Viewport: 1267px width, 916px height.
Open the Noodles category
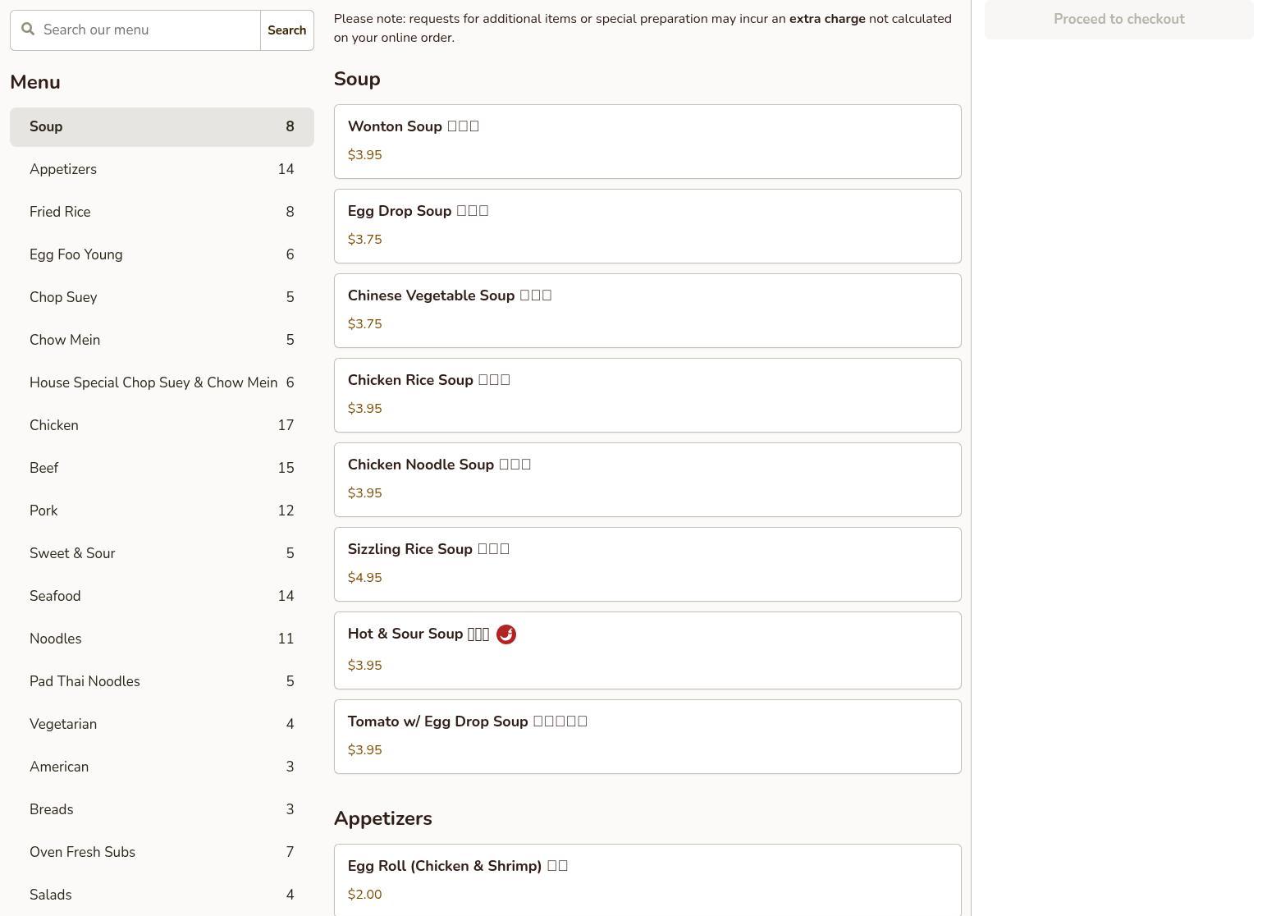pos(162,639)
